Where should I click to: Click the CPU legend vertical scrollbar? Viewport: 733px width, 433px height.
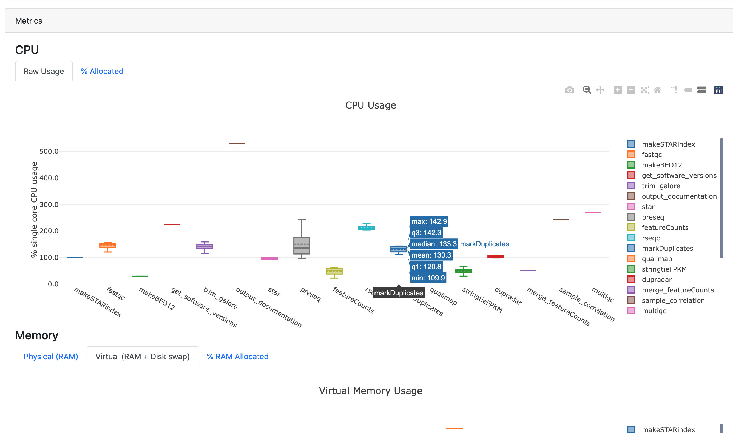(x=721, y=198)
